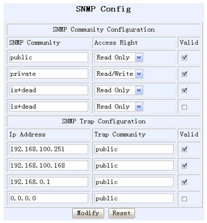Toggle Valid for trap 192.168.100.168
Image resolution: width=207 pixels, height=223 pixels.
coord(184,166)
